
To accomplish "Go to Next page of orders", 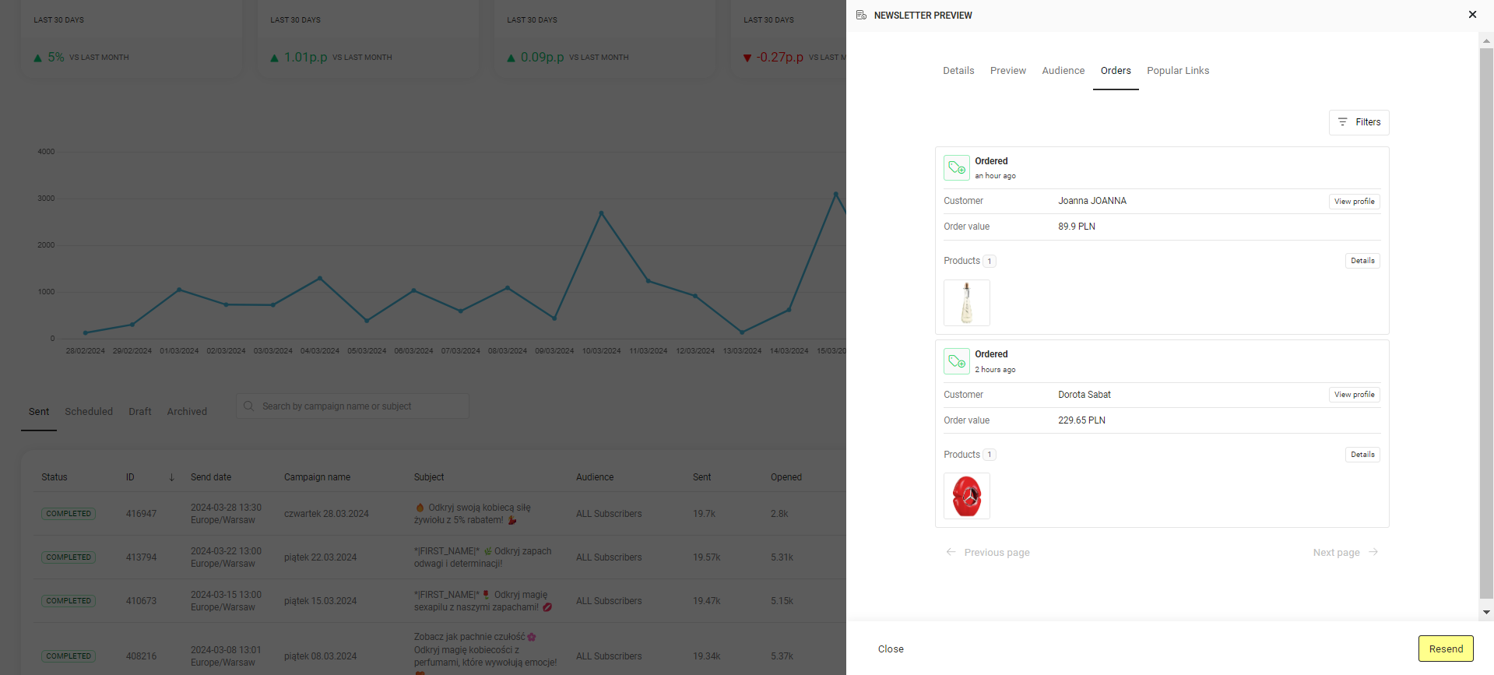I will coord(1346,553).
